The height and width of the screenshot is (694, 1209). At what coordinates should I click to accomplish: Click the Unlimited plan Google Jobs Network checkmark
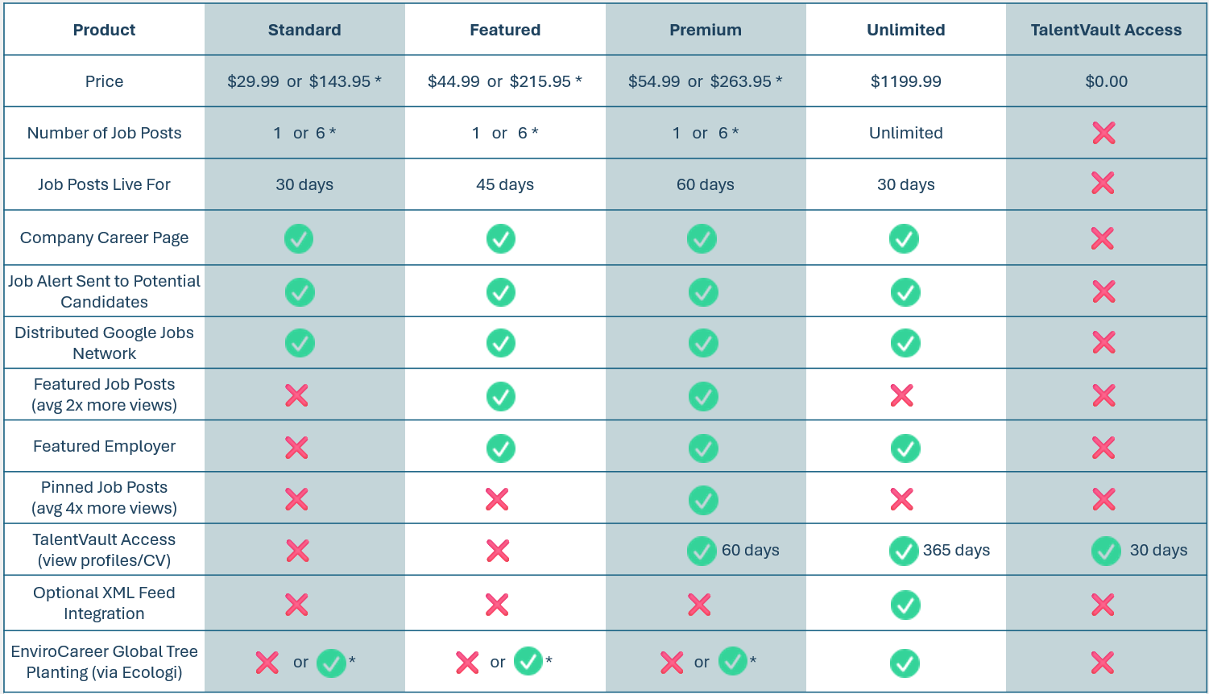pos(905,343)
